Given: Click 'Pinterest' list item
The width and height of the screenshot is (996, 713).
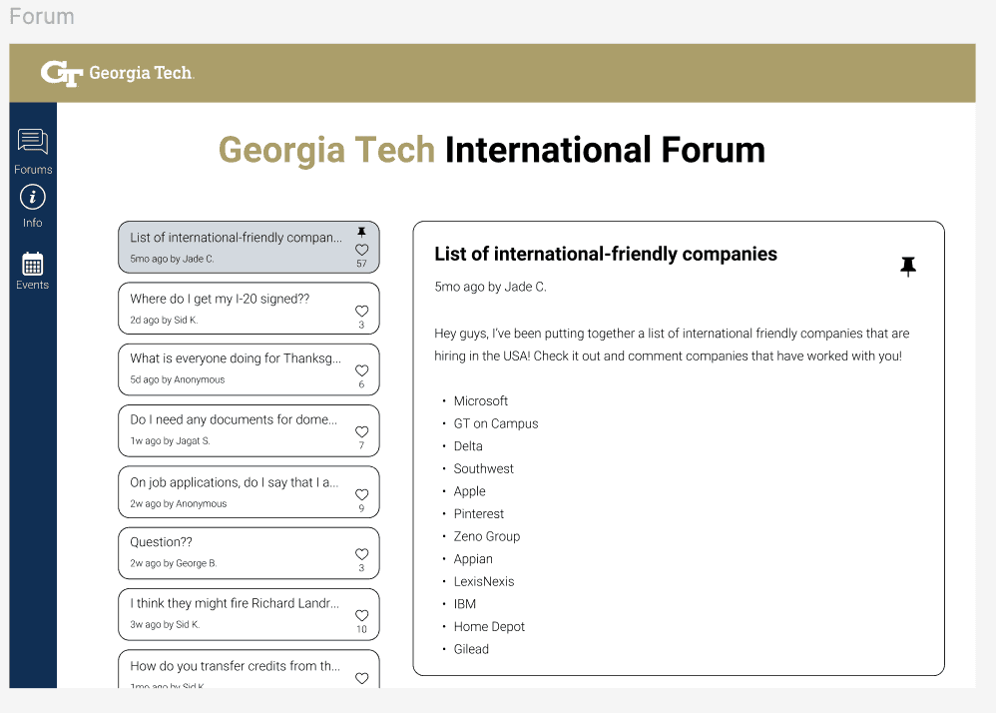Looking at the screenshot, I should tap(478, 514).
